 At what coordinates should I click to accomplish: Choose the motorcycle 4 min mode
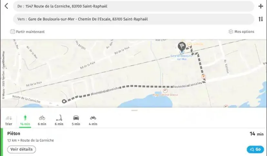pos(93,120)
